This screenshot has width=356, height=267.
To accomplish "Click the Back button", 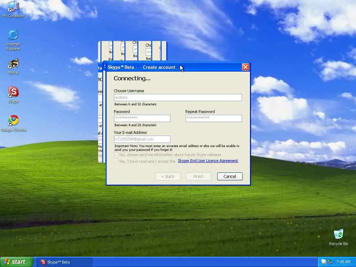I will [168, 176].
